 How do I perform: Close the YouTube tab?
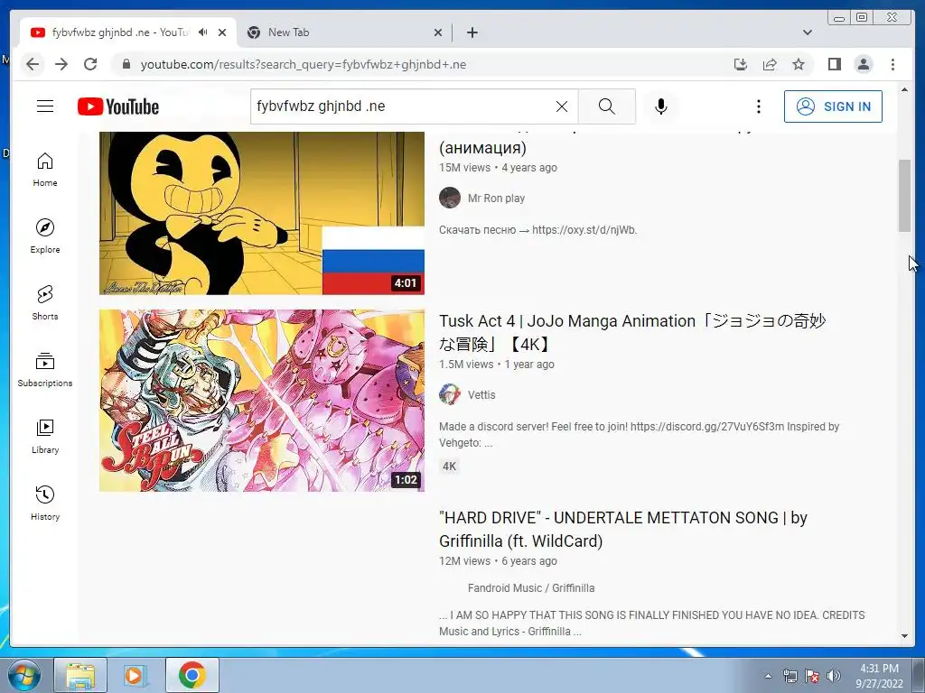222,32
